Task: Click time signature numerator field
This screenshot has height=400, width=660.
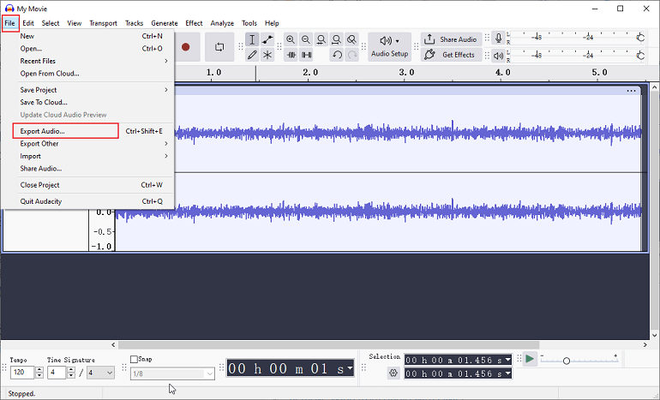Action: 57,373
